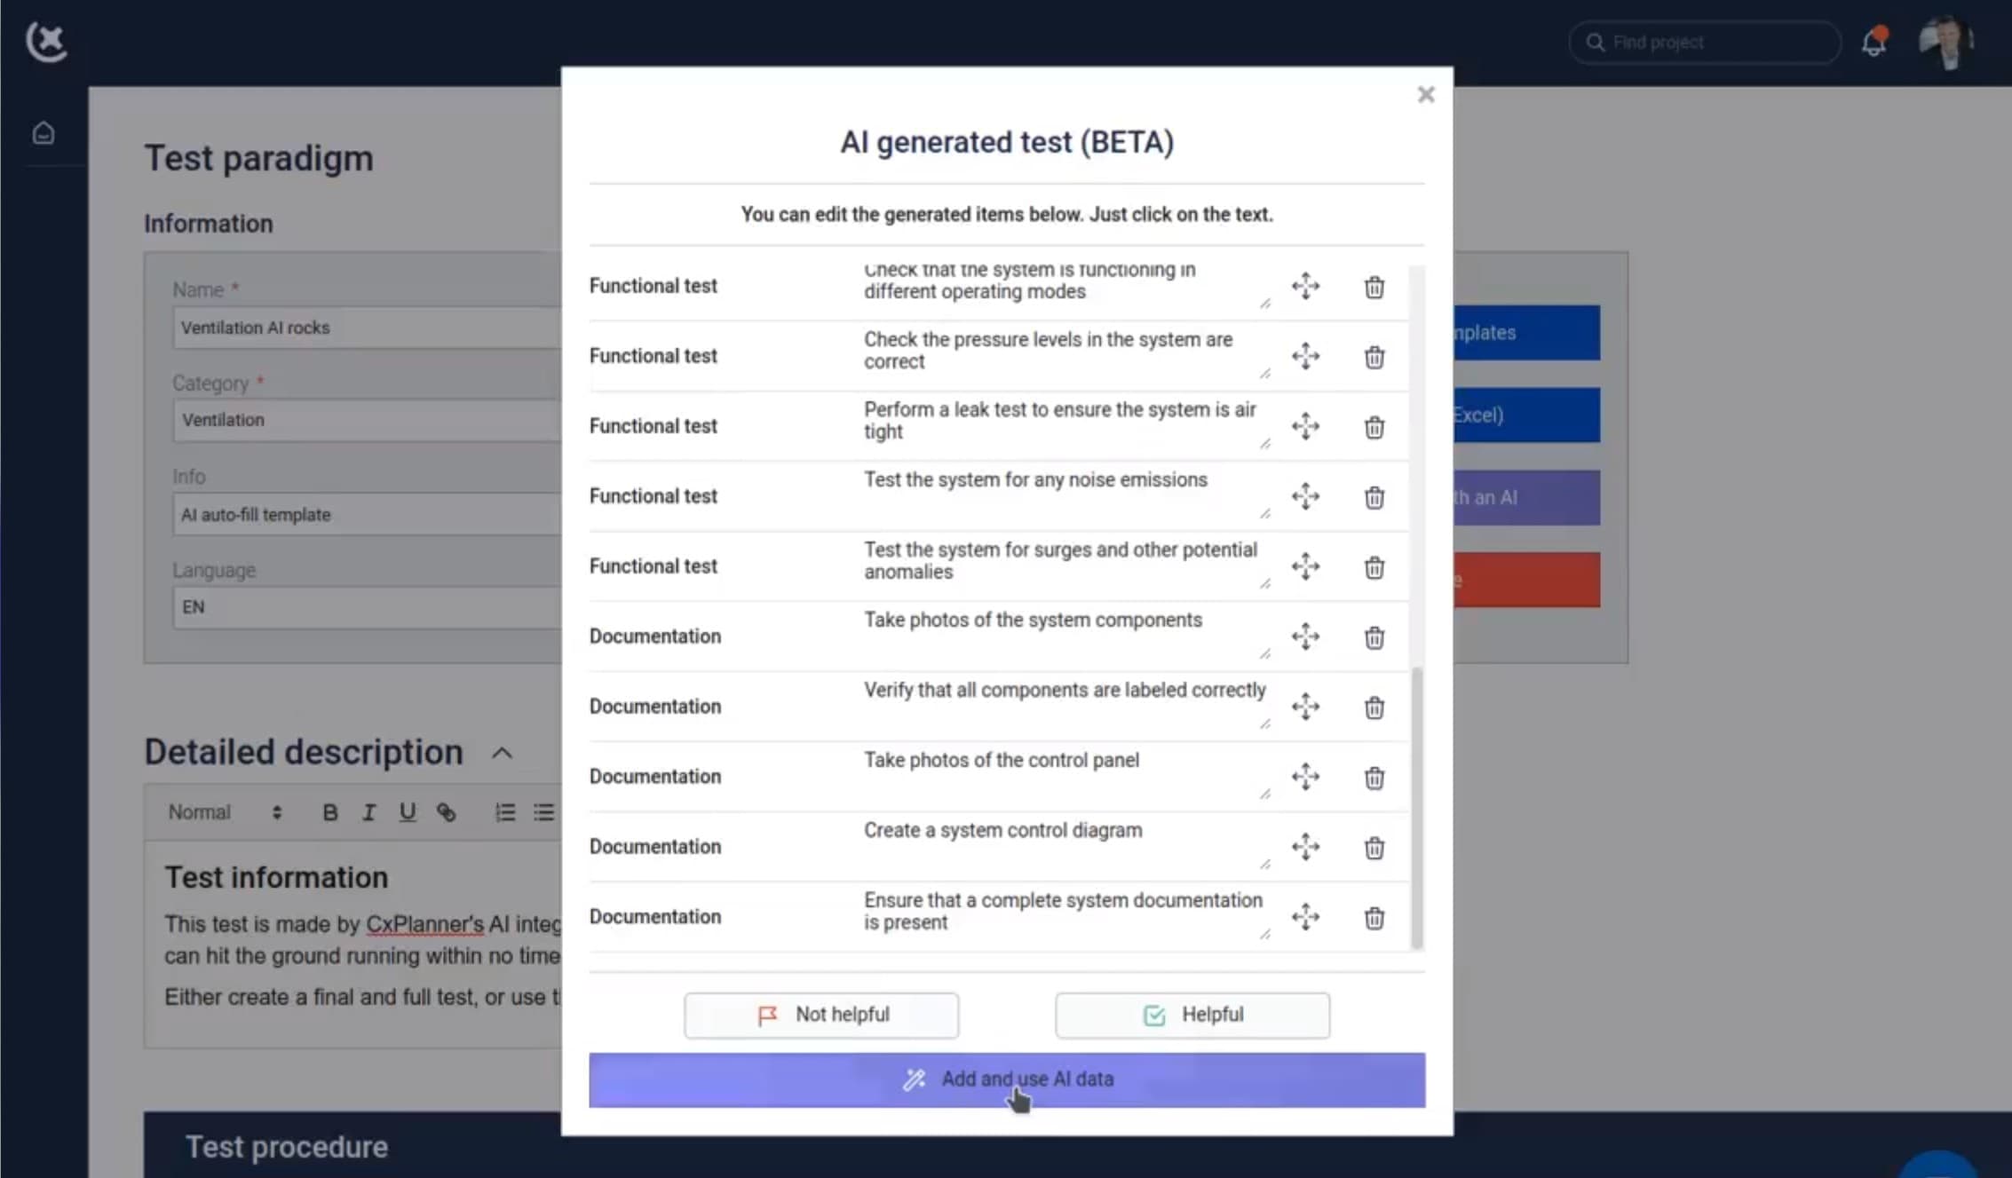The image size is (2012, 1178).
Task: Click the move icon for system control diagram row
Action: (x=1304, y=846)
